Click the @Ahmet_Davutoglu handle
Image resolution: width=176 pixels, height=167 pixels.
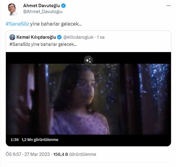click(43, 12)
